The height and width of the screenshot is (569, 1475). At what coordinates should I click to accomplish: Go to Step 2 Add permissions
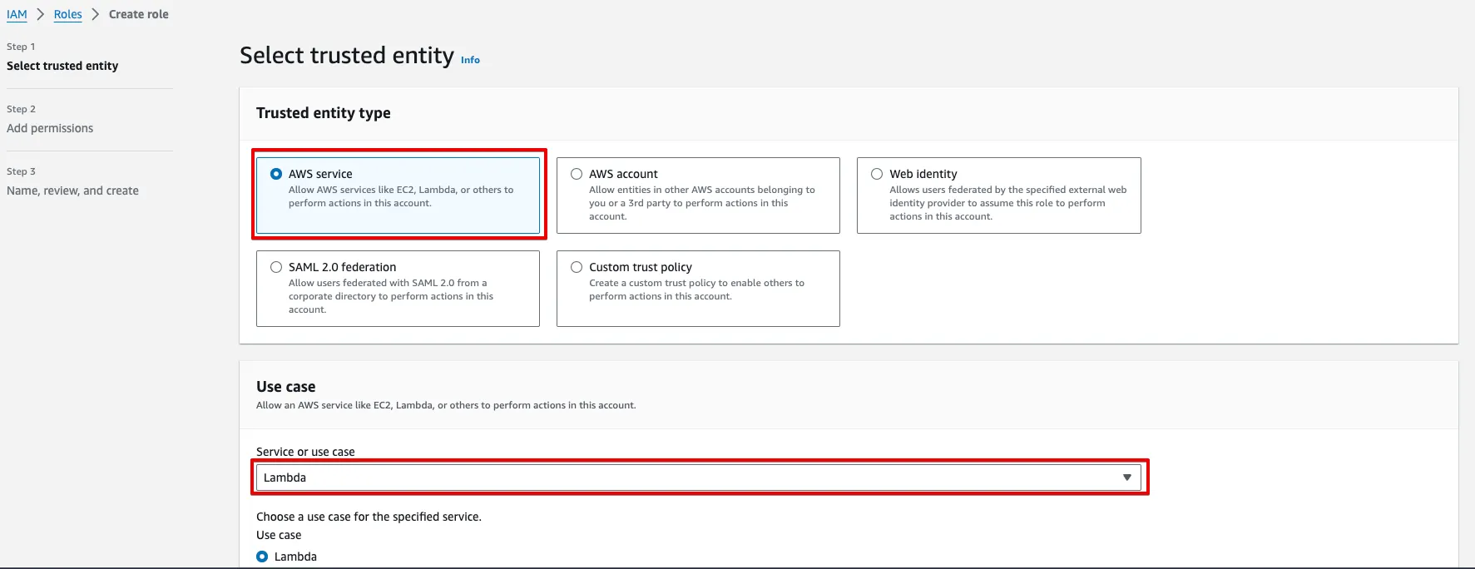pyautogui.click(x=50, y=128)
